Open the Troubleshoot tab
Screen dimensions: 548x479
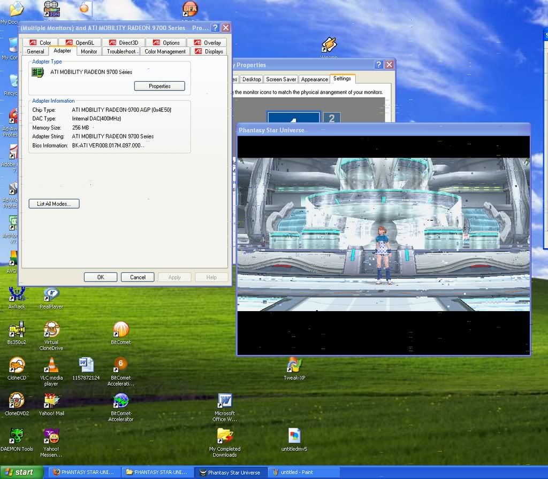(x=121, y=51)
